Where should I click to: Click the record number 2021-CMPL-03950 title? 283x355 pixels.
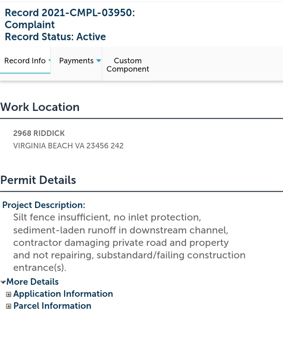click(x=69, y=13)
